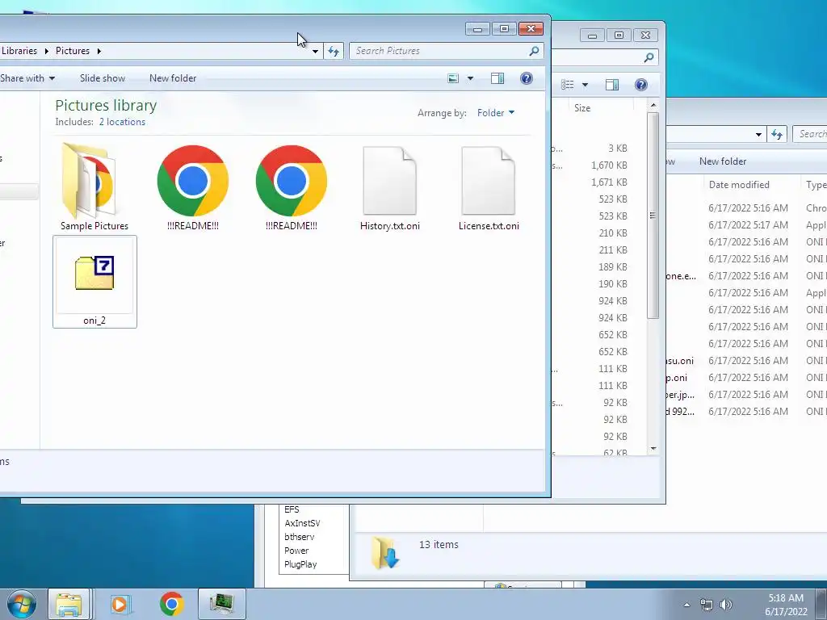Select the oni_2 7-Zip archive
This screenshot has width=827, height=620.
point(94,282)
